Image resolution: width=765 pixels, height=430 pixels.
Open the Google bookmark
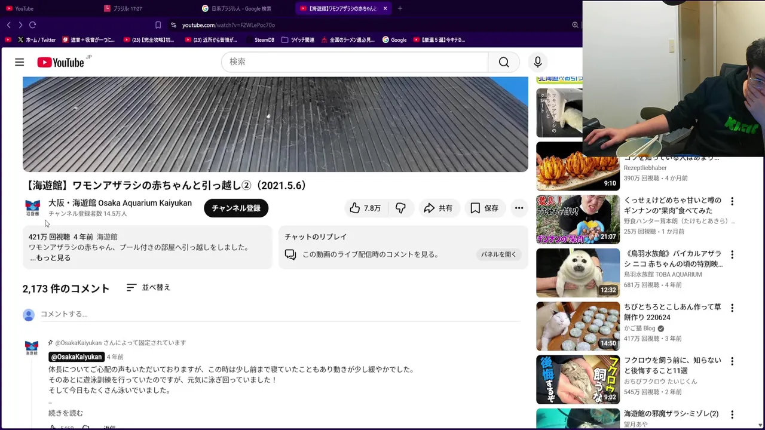click(394, 40)
